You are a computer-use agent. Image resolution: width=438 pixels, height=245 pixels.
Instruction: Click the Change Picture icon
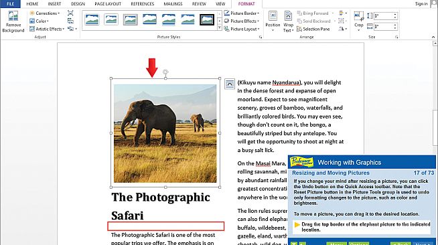click(70, 21)
